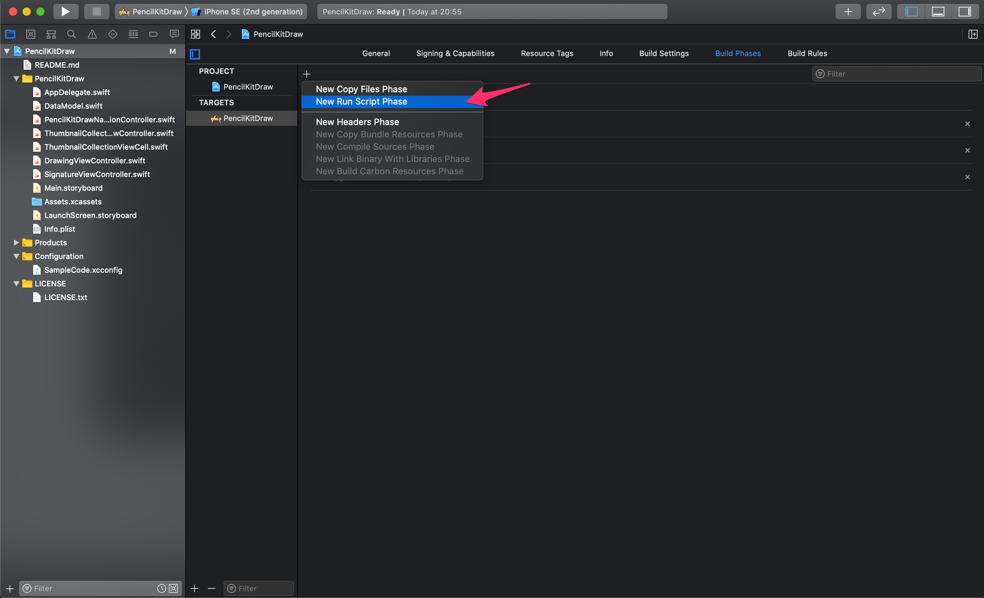
Task: Remove selected target with minus button
Action: [x=212, y=588]
